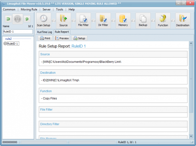
Task: Click the window resize grip
Action: (192, 142)
